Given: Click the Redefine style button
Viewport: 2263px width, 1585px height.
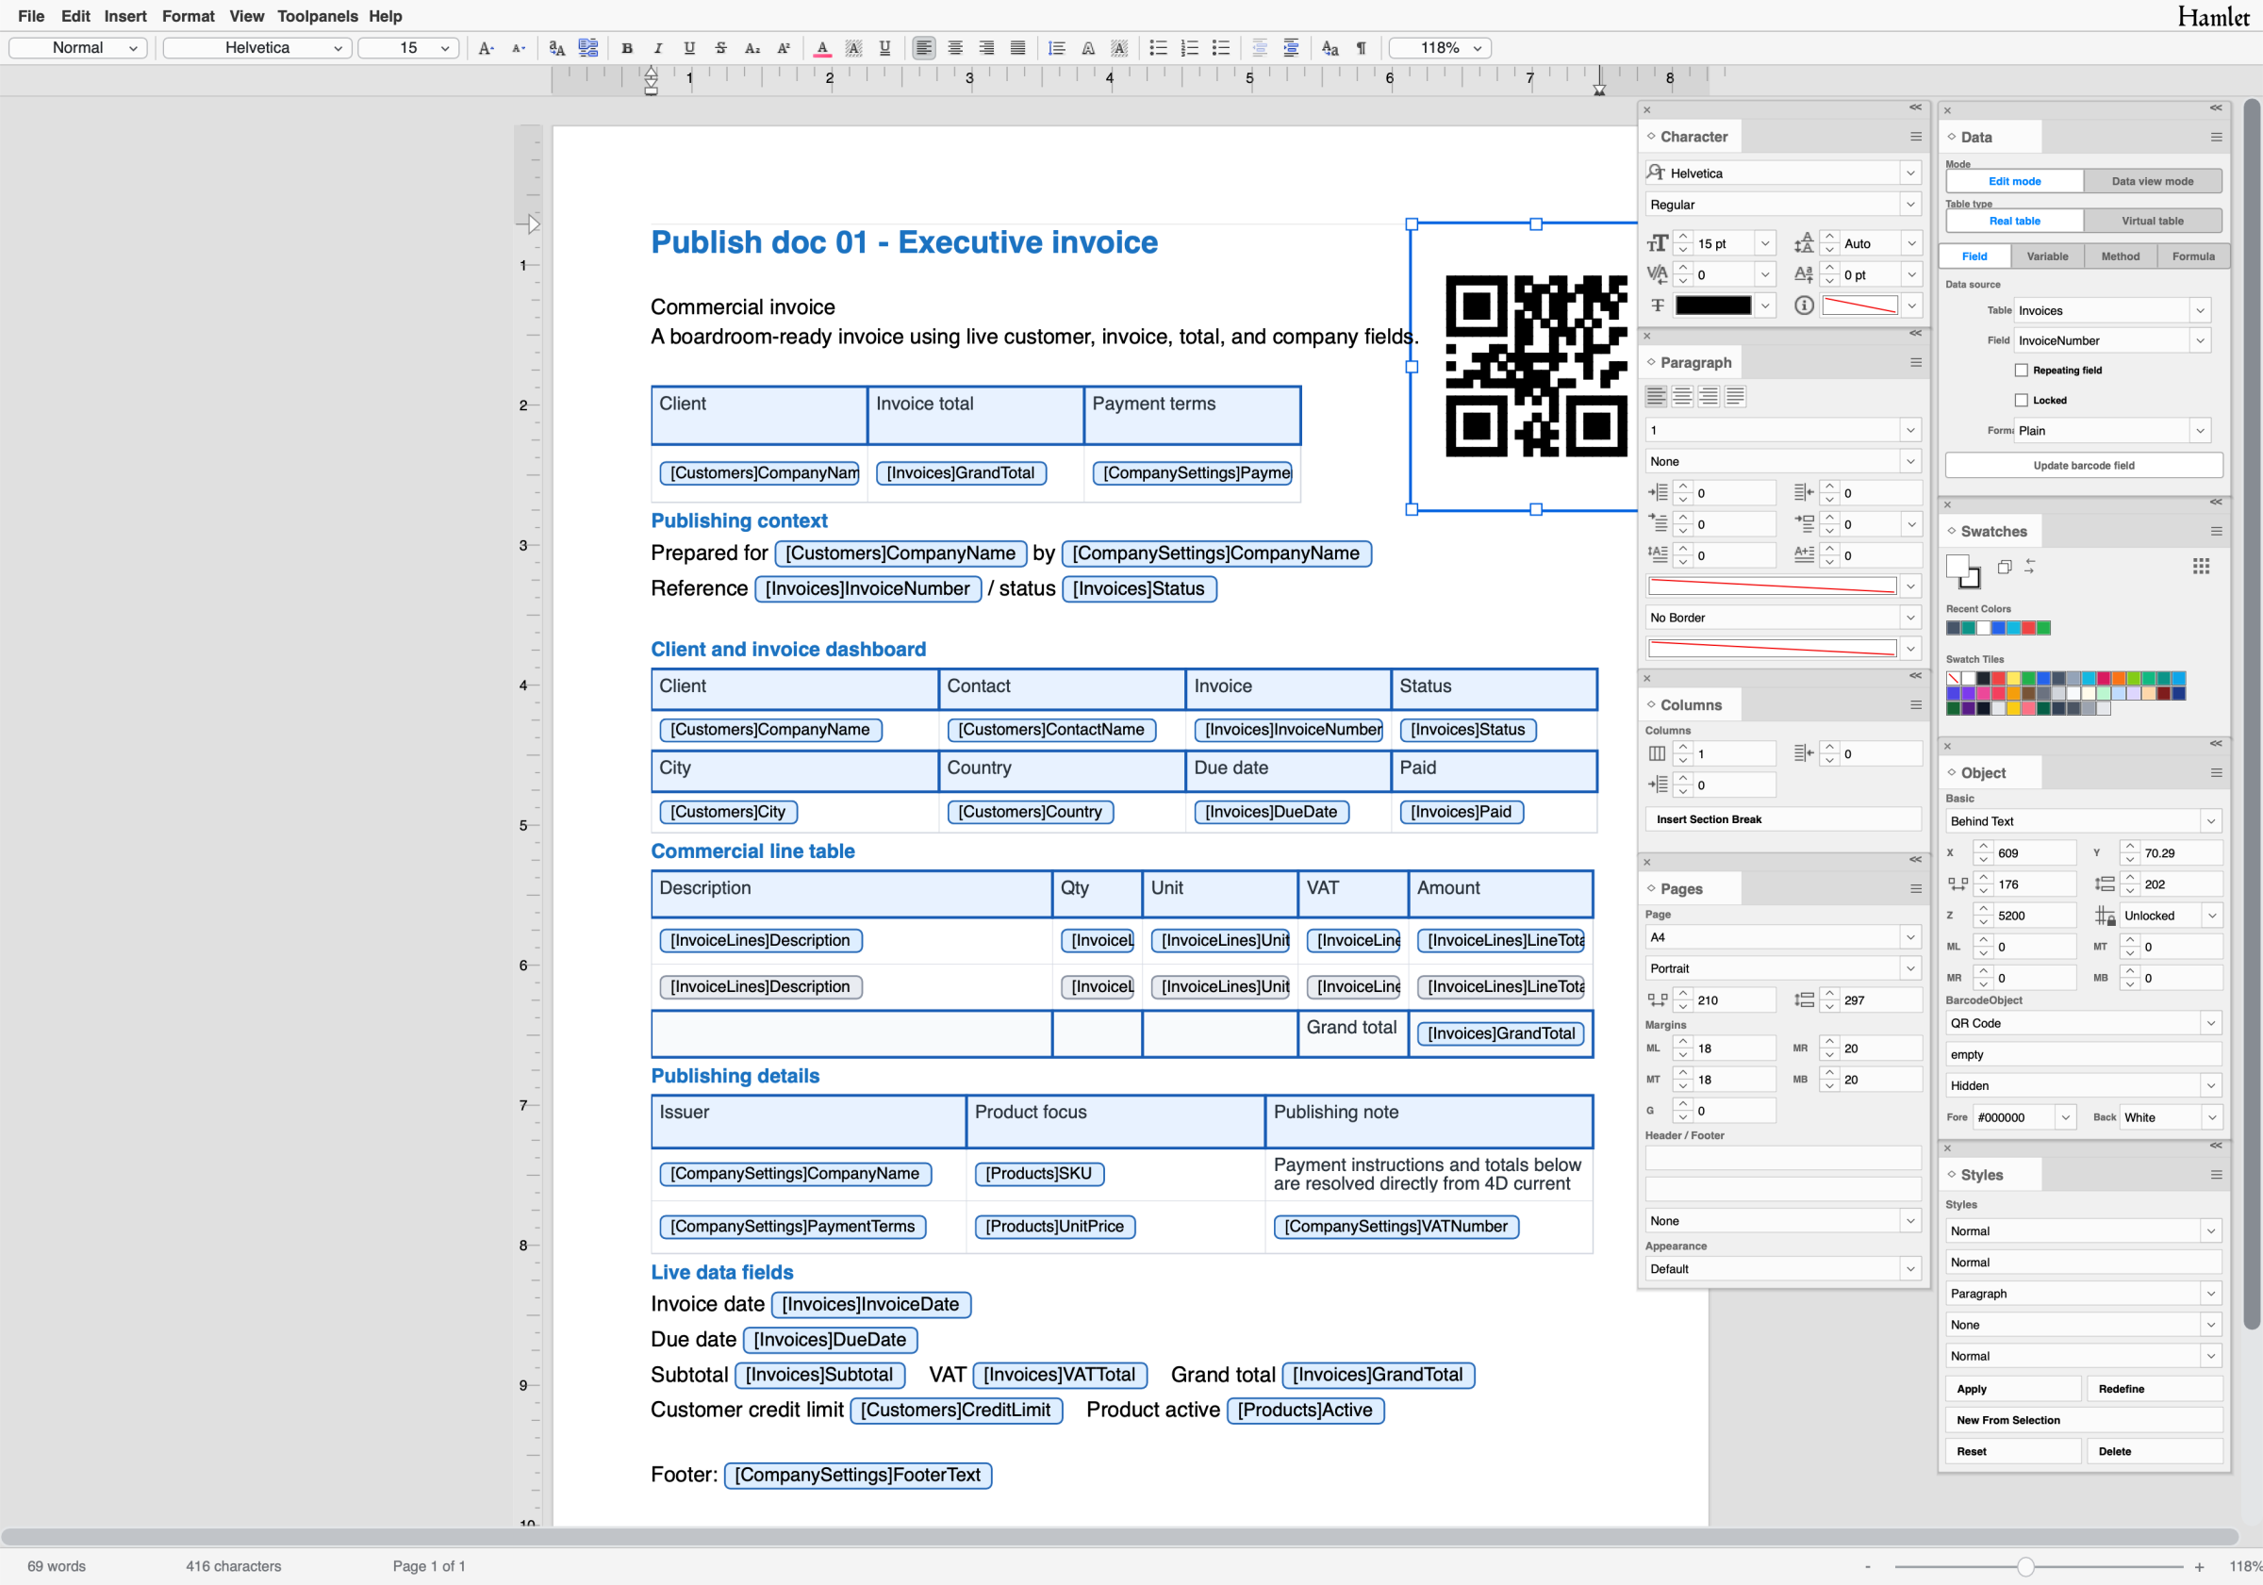Looking at the screenshot, I should tap(2155, 1389).
